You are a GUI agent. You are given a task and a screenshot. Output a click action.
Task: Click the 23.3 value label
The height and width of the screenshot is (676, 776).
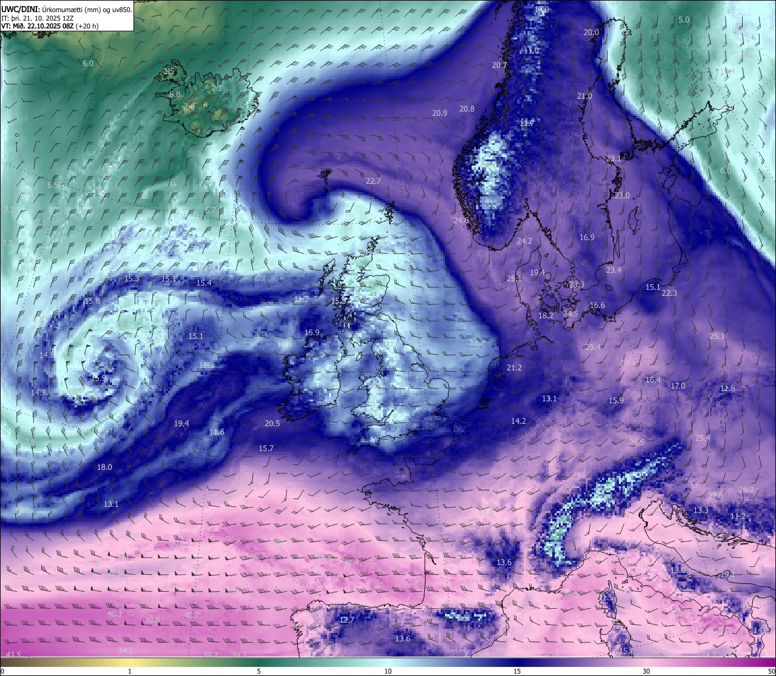pyautogui.click(x=577, y=284)
